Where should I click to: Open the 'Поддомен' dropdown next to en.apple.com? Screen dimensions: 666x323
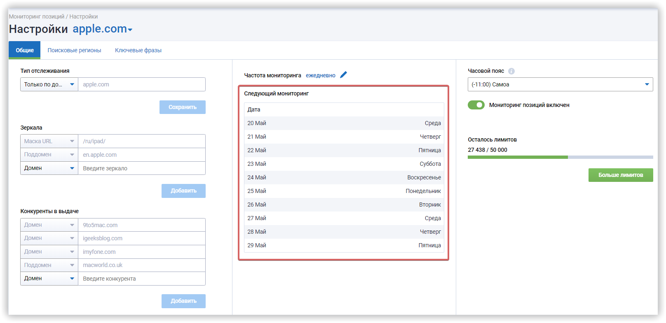49,155
